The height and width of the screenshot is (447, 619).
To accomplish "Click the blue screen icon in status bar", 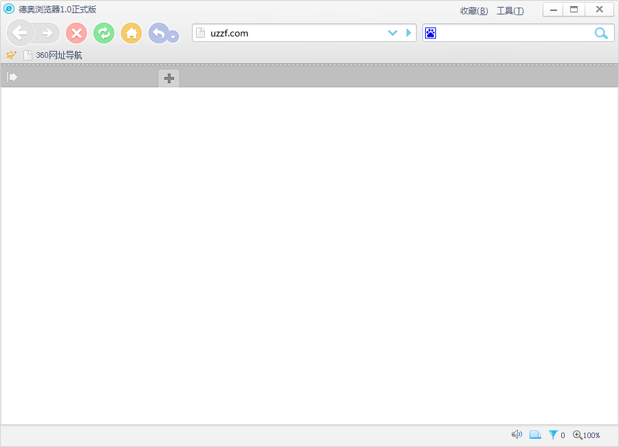I will point(535,435).
